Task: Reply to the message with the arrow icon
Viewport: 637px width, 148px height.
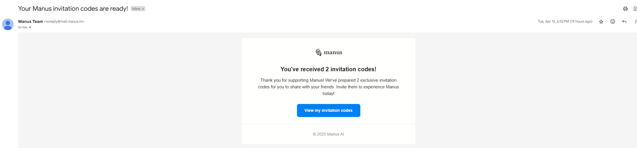Action: click(x=624, y=22)
